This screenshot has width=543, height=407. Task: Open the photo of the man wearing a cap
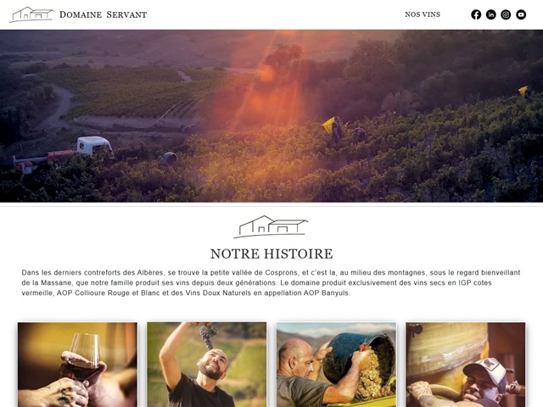pyautogui.click(x=466, y=365)
